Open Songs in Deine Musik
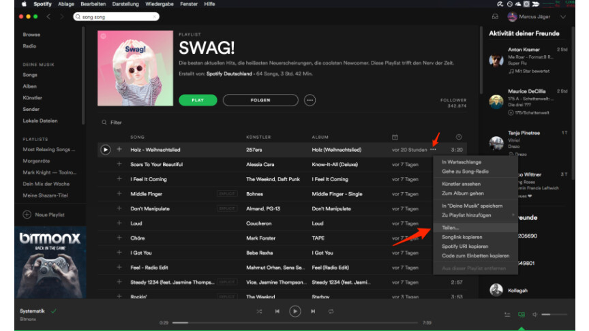This screenshot has width=589, height=331. [x=30, y=75]
